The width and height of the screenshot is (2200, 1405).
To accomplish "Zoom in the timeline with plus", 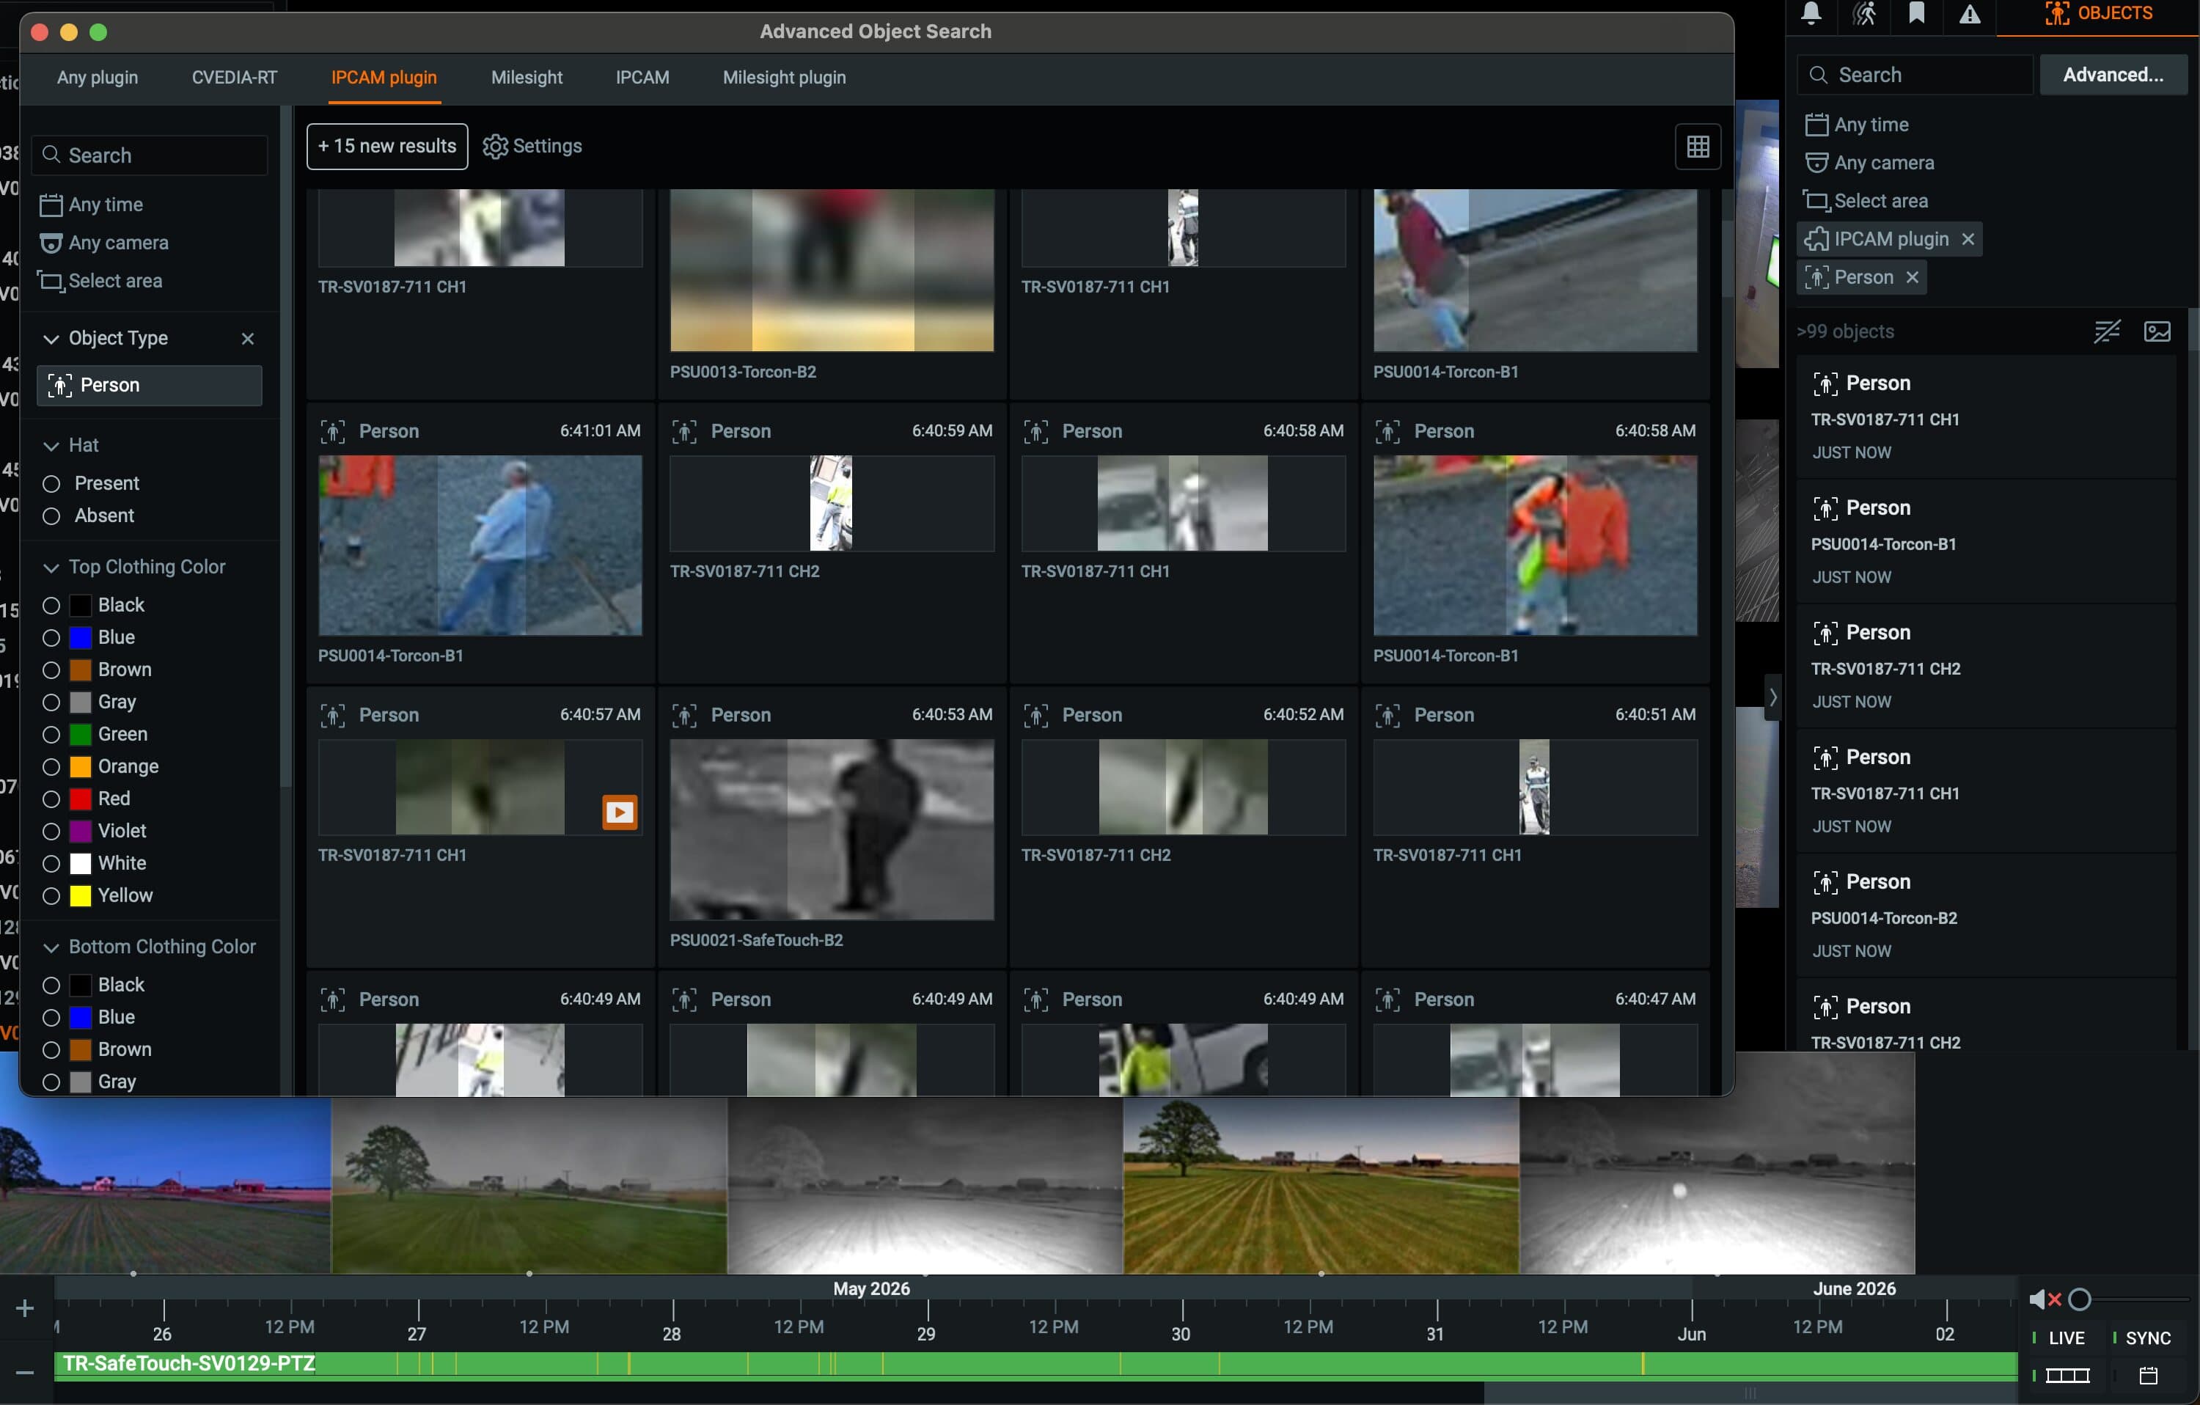I will coord(26,1309).
